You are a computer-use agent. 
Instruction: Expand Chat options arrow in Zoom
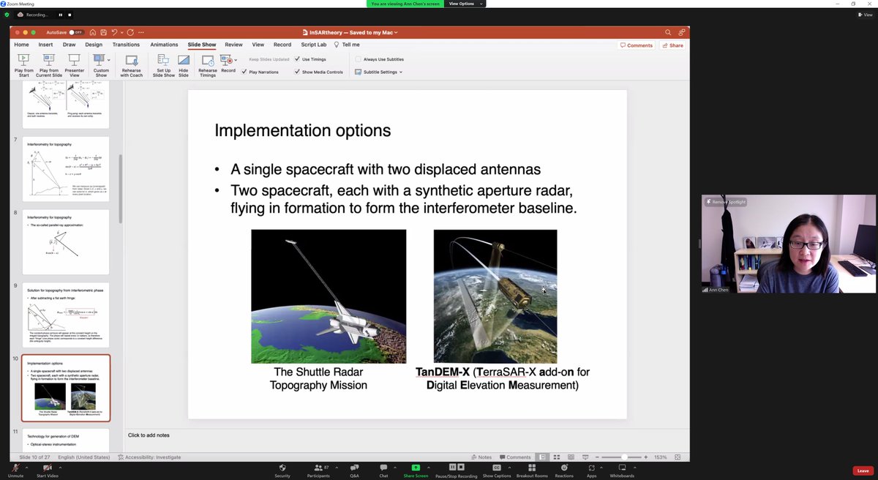(394, 467)
